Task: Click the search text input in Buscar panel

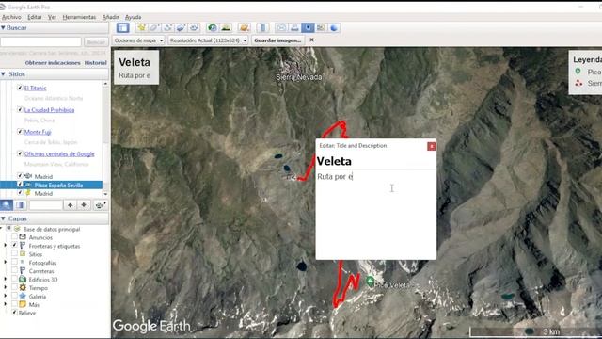Action: 41,41
